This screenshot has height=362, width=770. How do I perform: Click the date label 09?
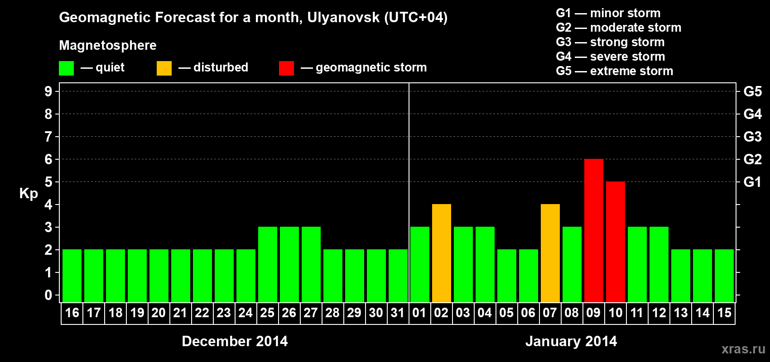coord(593,313)
